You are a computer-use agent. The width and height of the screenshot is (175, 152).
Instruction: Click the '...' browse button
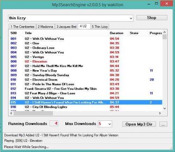pyautogui.click(x=163, y=124)
